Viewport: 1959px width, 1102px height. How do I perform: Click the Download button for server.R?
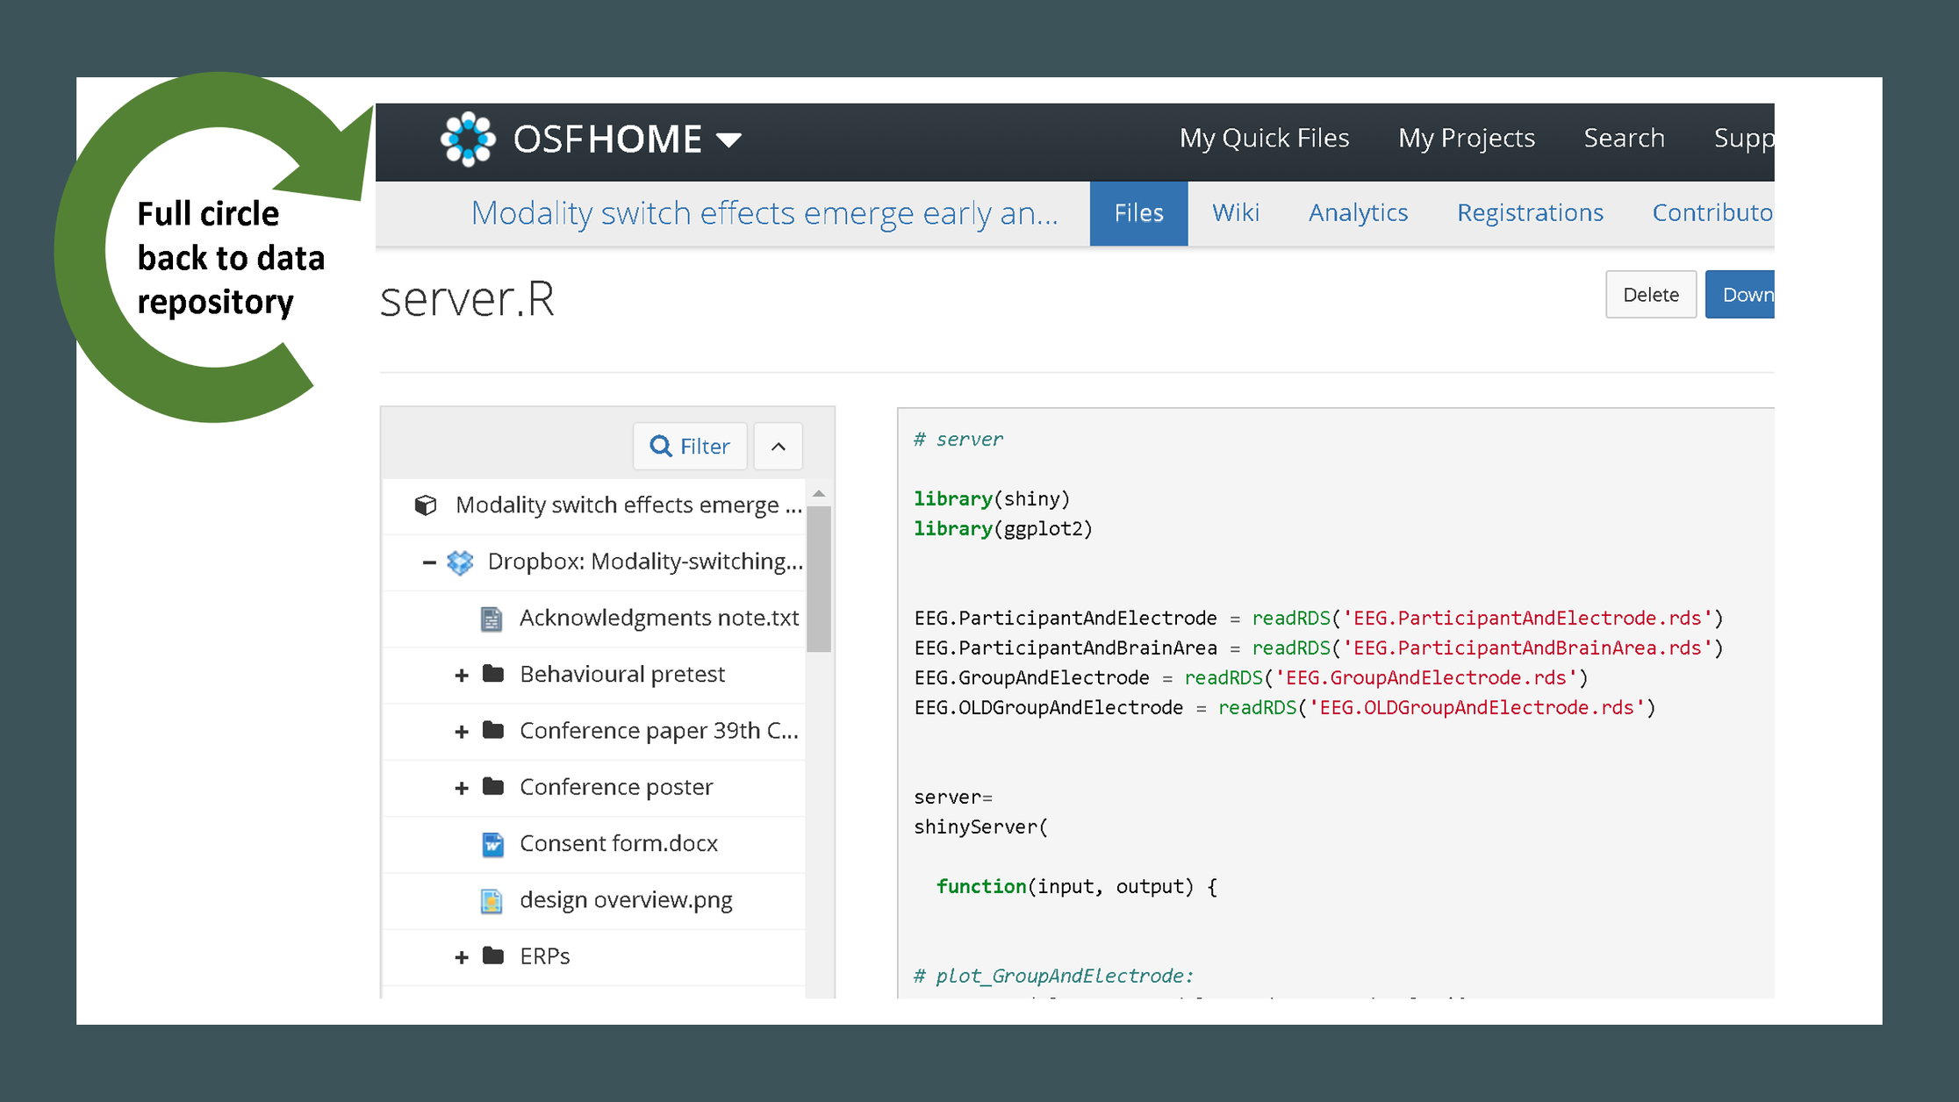(x=1749, y=295)
